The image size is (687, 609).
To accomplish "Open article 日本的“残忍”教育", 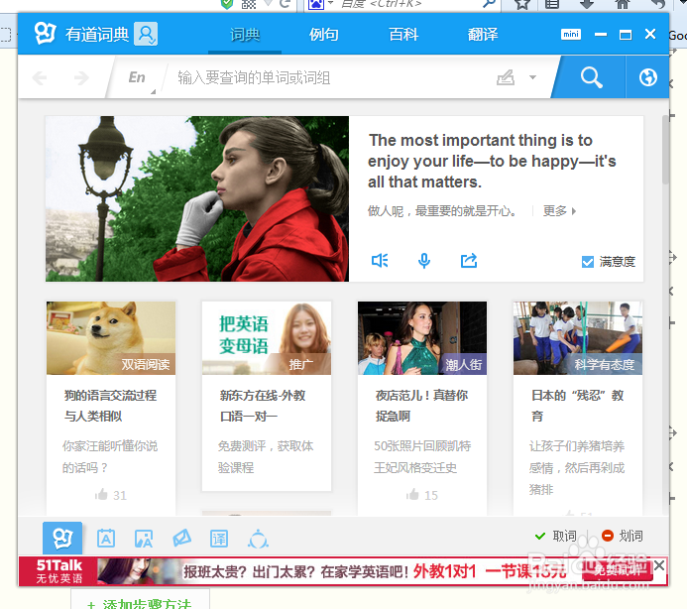I will pyautogui.click(x=577, y=406).
